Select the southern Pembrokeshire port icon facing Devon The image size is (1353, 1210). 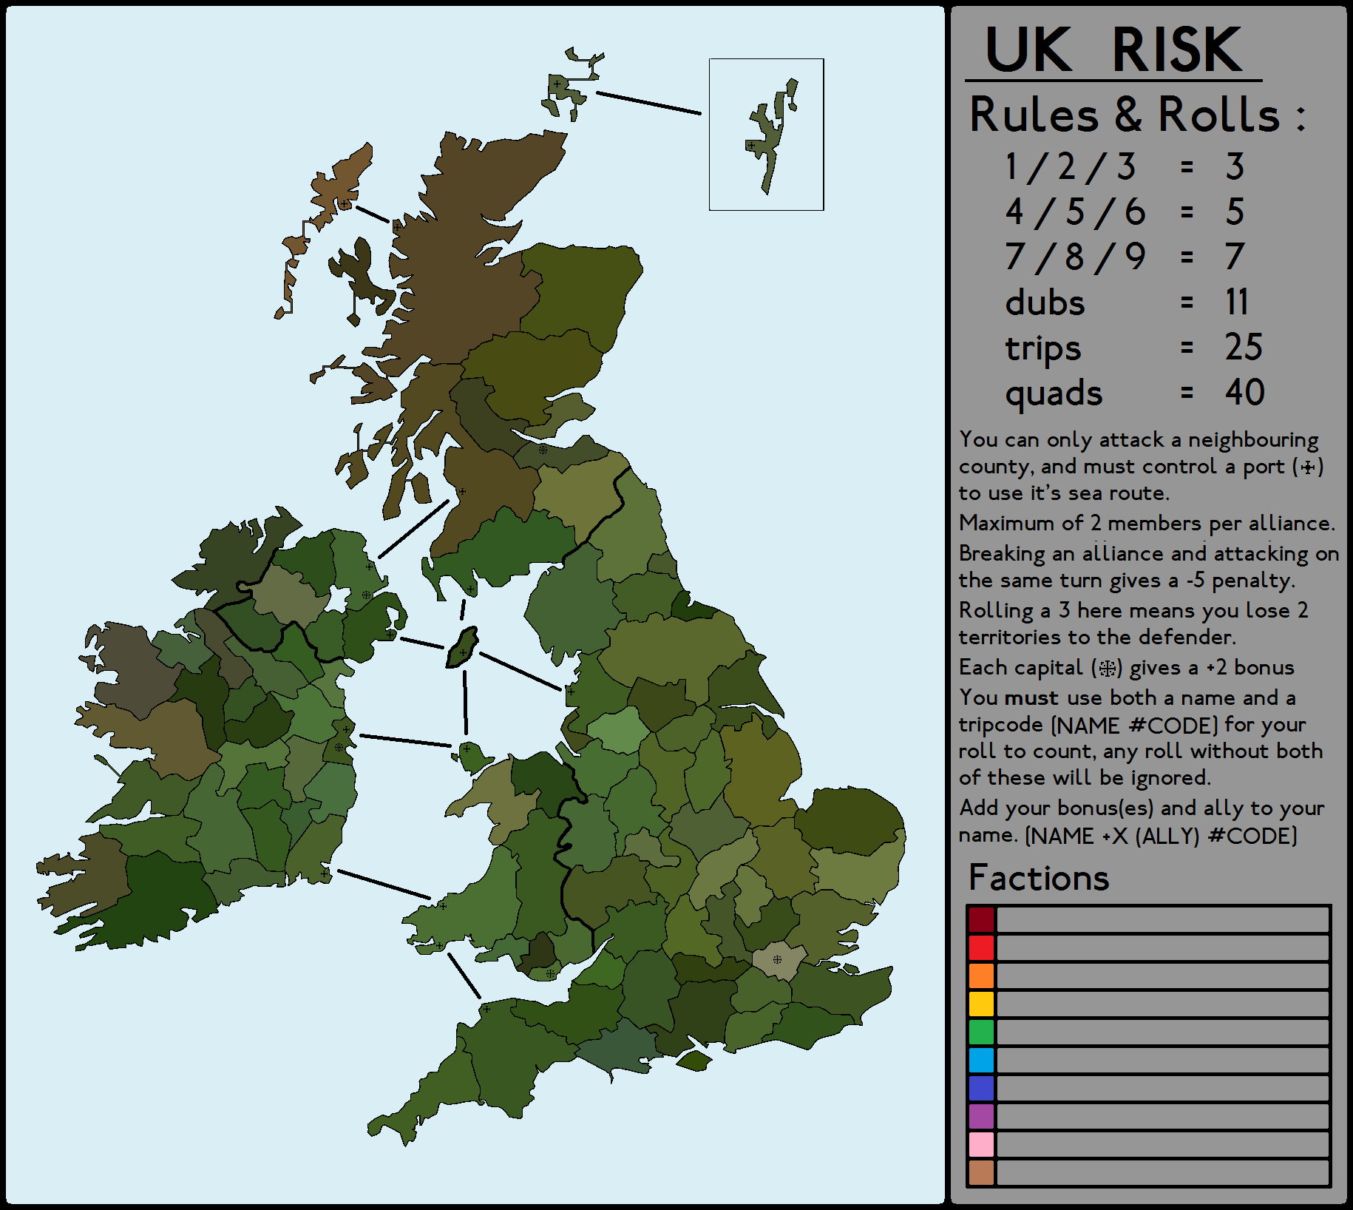coord(439,946)
